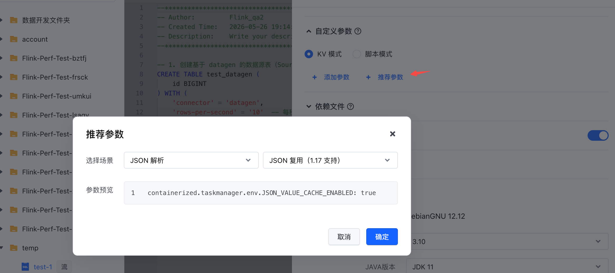615x273 pixels.
Task: Collapse the 自定义参数 section
Action: [x=309, y=31]
